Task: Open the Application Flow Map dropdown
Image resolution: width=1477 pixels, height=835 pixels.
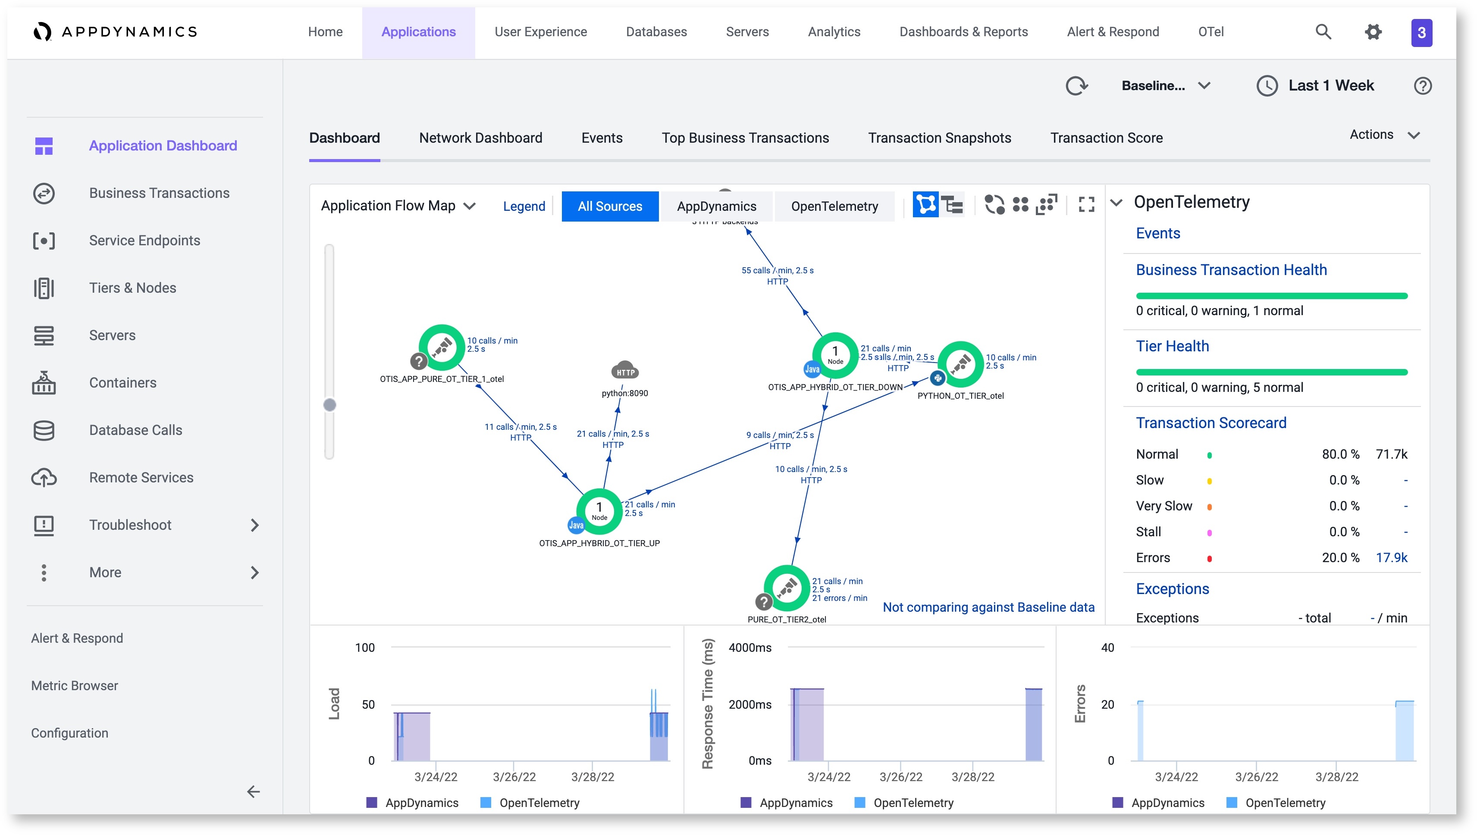Action: click(398, 206)
